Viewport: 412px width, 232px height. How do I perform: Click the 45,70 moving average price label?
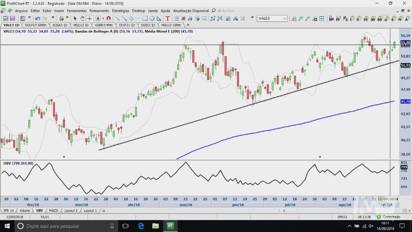coord(405,101)
